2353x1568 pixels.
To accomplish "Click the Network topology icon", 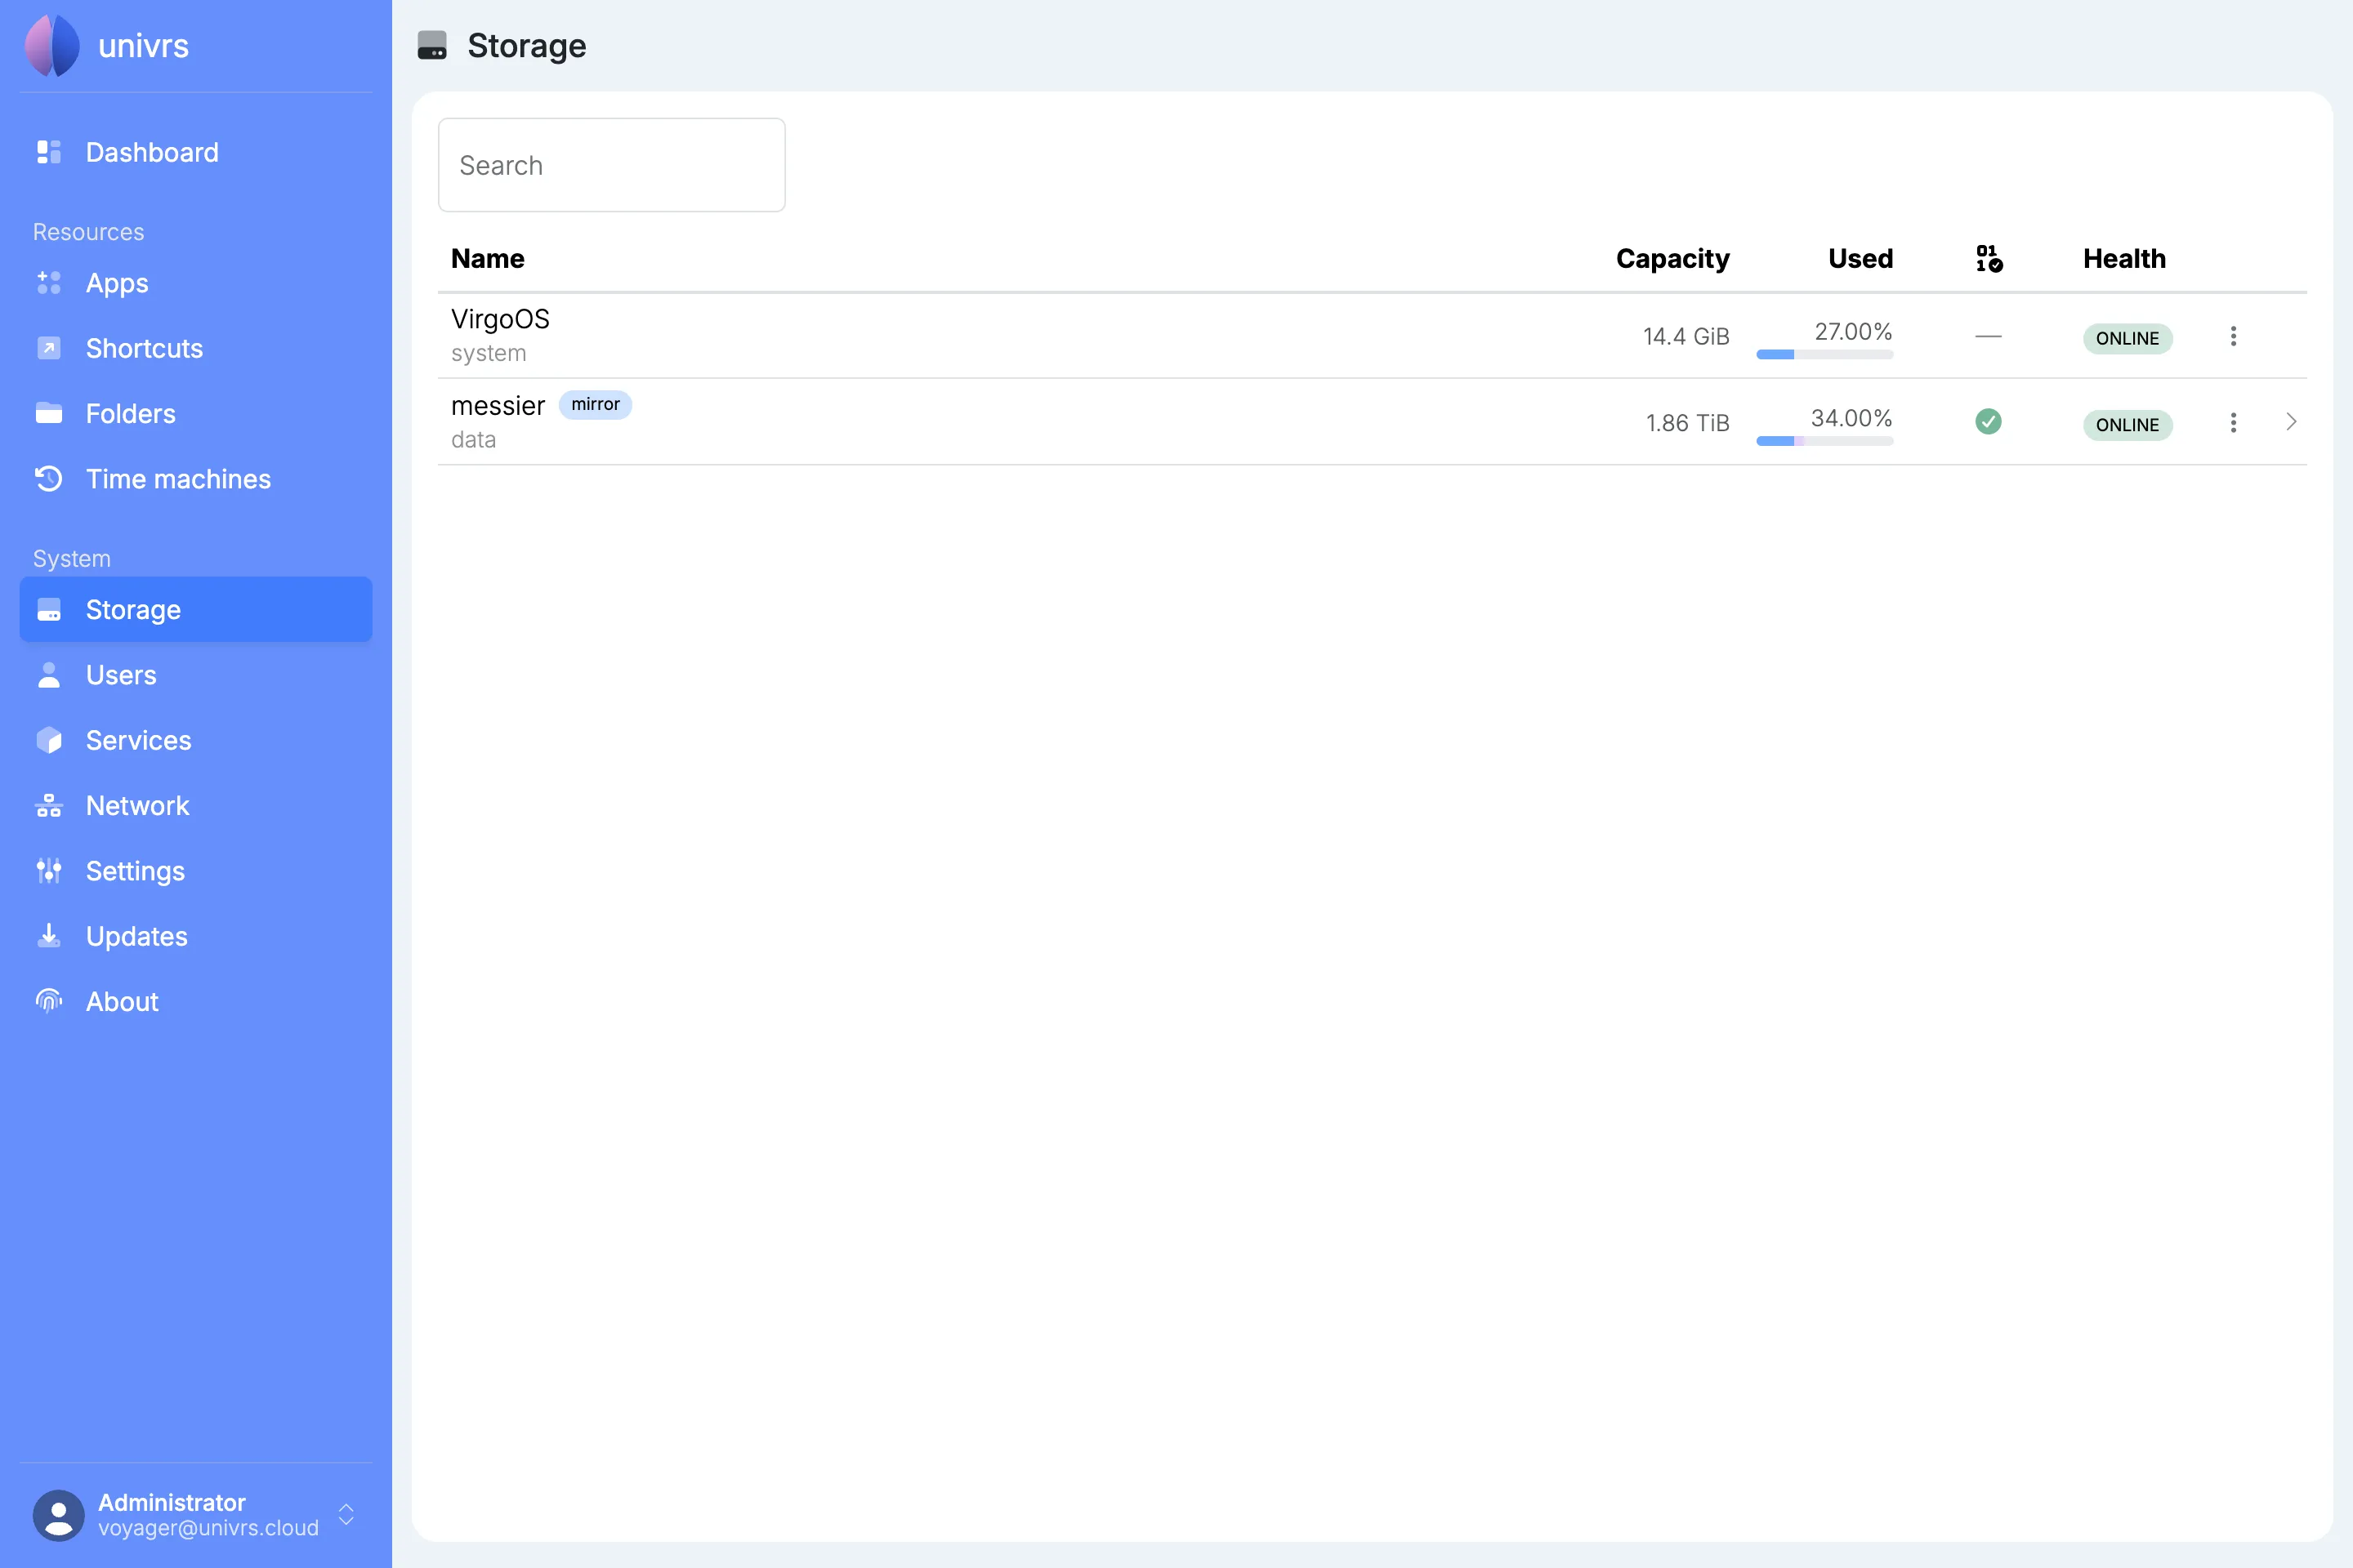I will [x=49, y=805].
